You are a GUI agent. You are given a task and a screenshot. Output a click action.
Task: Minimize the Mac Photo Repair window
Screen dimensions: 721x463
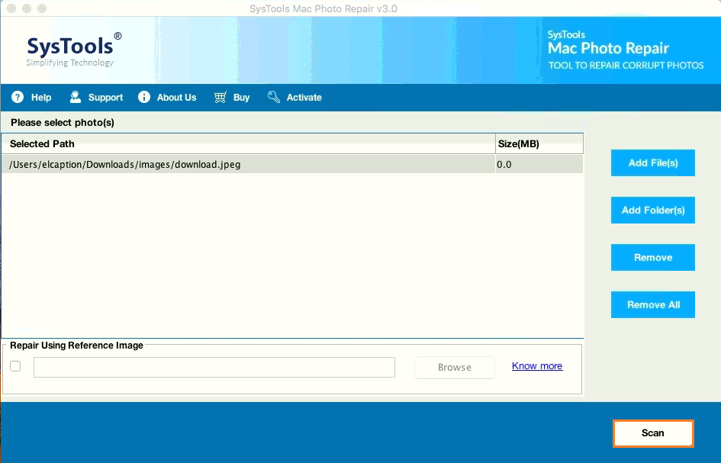tap(27, 8)
